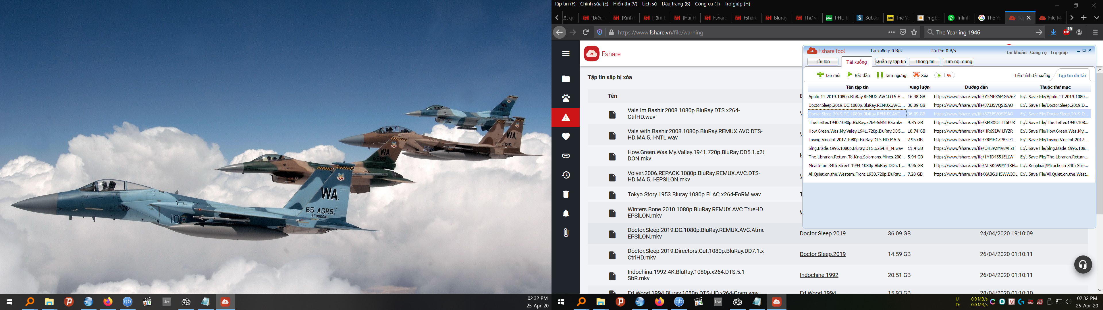Open the Doctor Sleep.2019 link beside 36.09 GB
This screenshot has height=310, width=1103.
(x=823, y=233)
